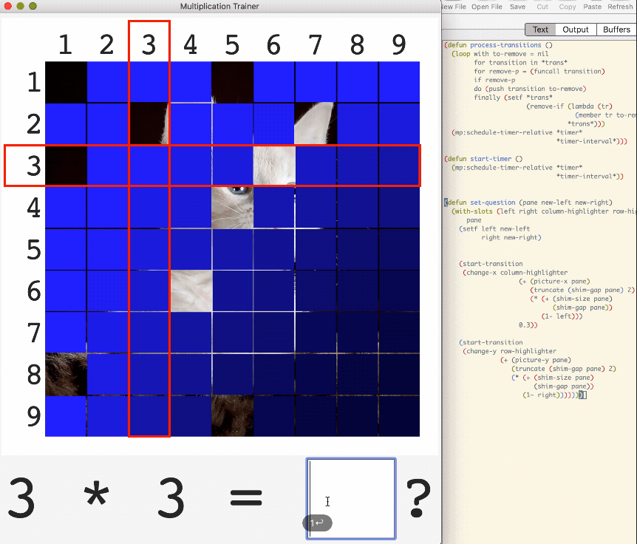
Task: Open the Buffers tab
Action: click(616, 30)
